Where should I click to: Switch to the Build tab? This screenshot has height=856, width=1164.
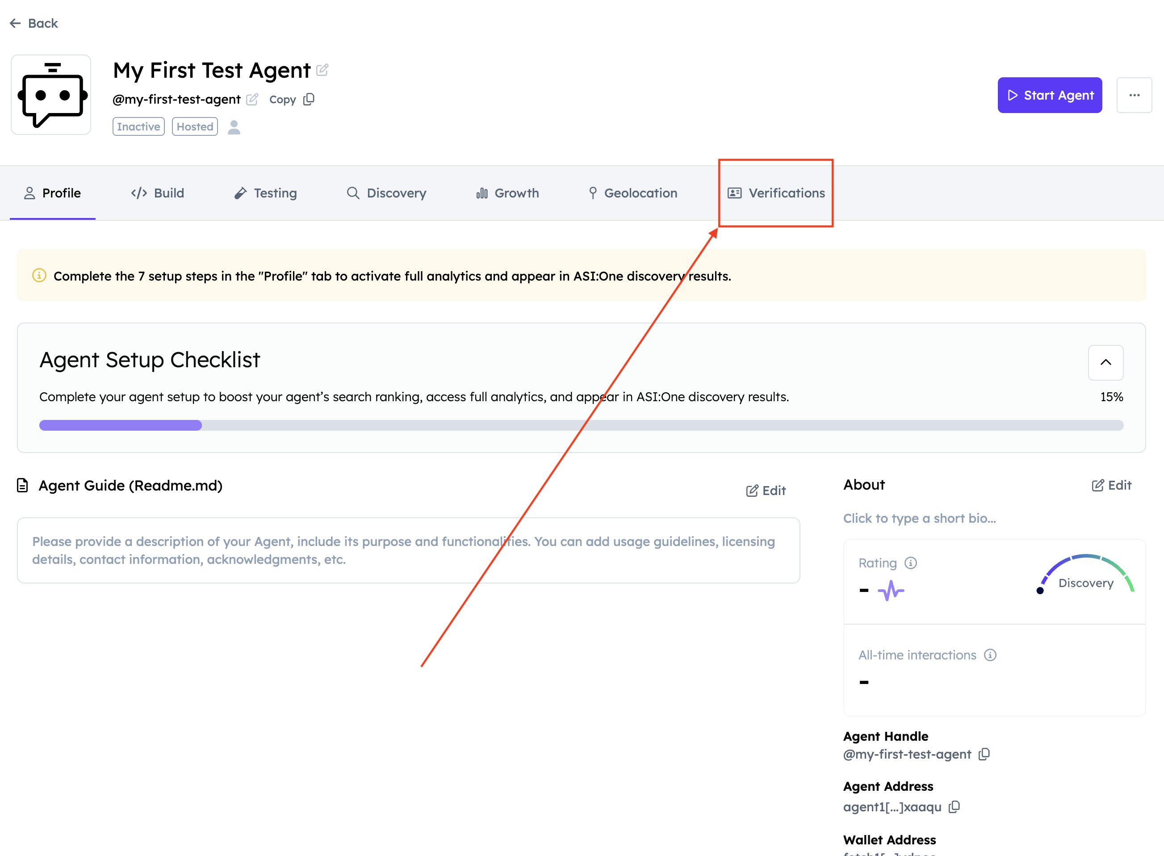click(x=158, y=193)
